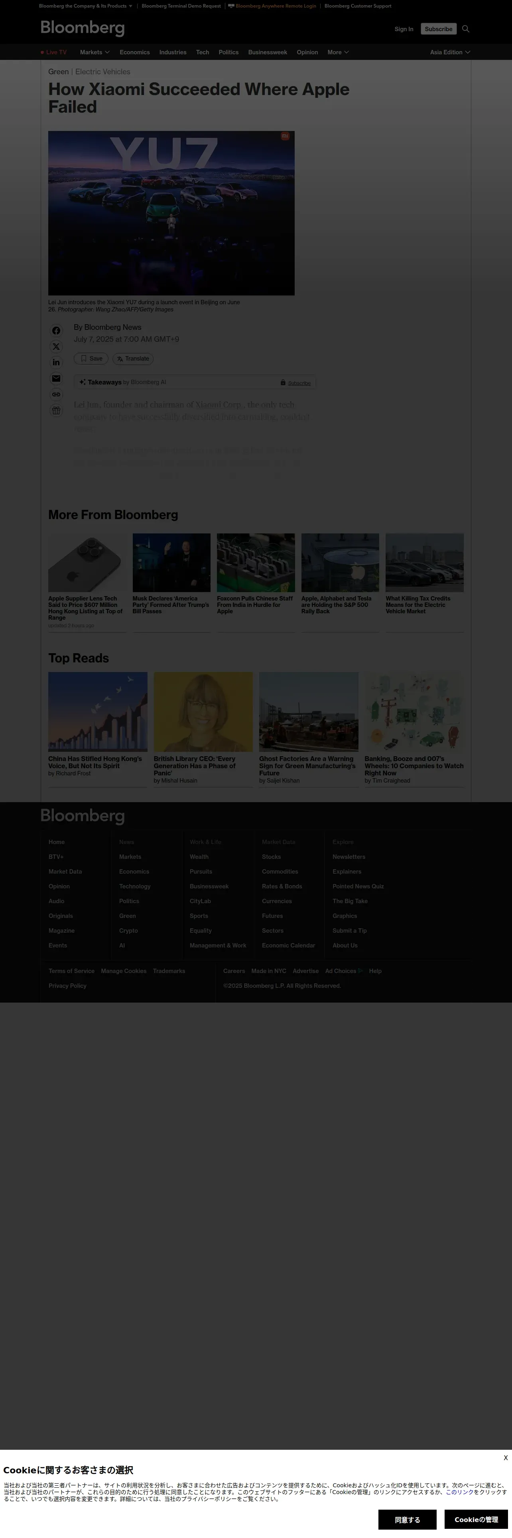Open Opinion in navigation bar
Image resolution: width=512 pixels, height=1538 pixels.
(307, 53)
